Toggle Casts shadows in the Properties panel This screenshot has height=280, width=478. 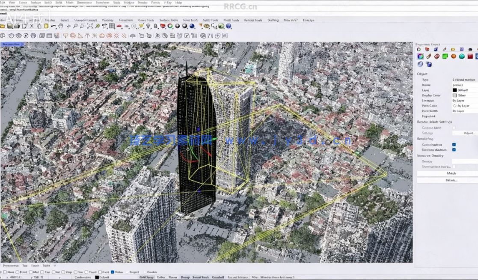point(454,145)
